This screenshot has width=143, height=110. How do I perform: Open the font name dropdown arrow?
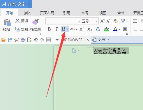tap(79, 21)
